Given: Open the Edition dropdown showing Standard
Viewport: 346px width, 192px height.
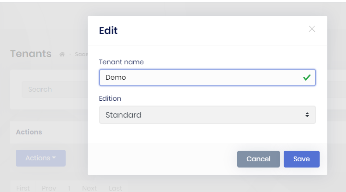Looking at the screenshot, I should coord(207,115).
